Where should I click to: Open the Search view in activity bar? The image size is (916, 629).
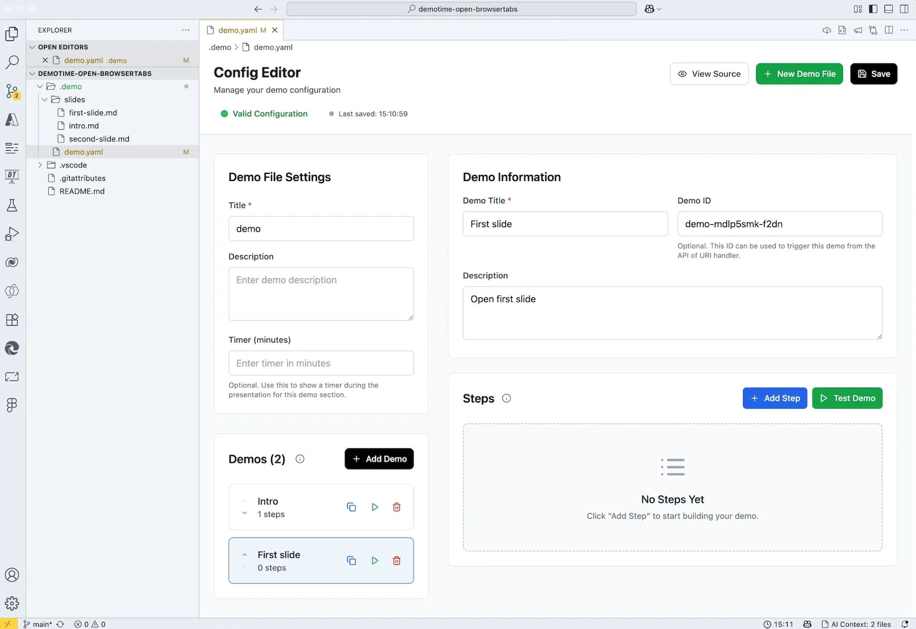(x=12, y=62)
